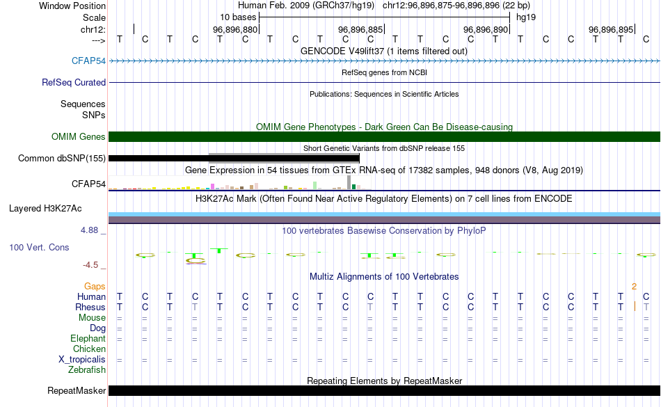
Task: Click the '4.88' conservation upper limit
Action: click(x=89, y=230)
